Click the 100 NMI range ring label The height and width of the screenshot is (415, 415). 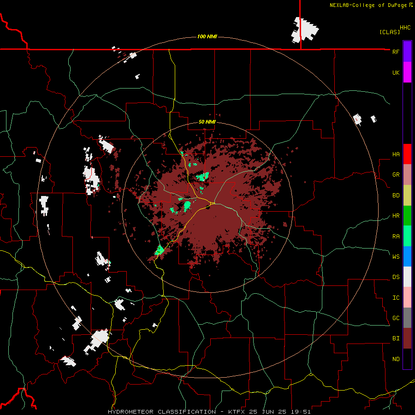207,36
